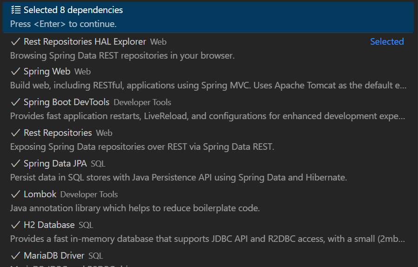Click the Spring Data JPA description line
The height and width of the screenshot is (267, 418).
pos(179,178)
